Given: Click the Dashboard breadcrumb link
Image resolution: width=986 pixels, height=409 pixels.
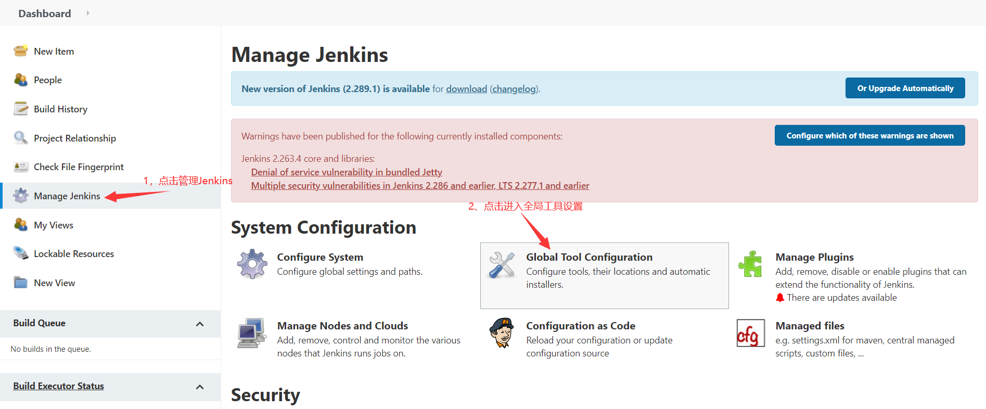Looking at the screenshot, I should 45,13.
